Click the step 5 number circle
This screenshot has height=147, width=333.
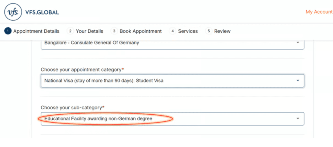[x=209, y=31]
